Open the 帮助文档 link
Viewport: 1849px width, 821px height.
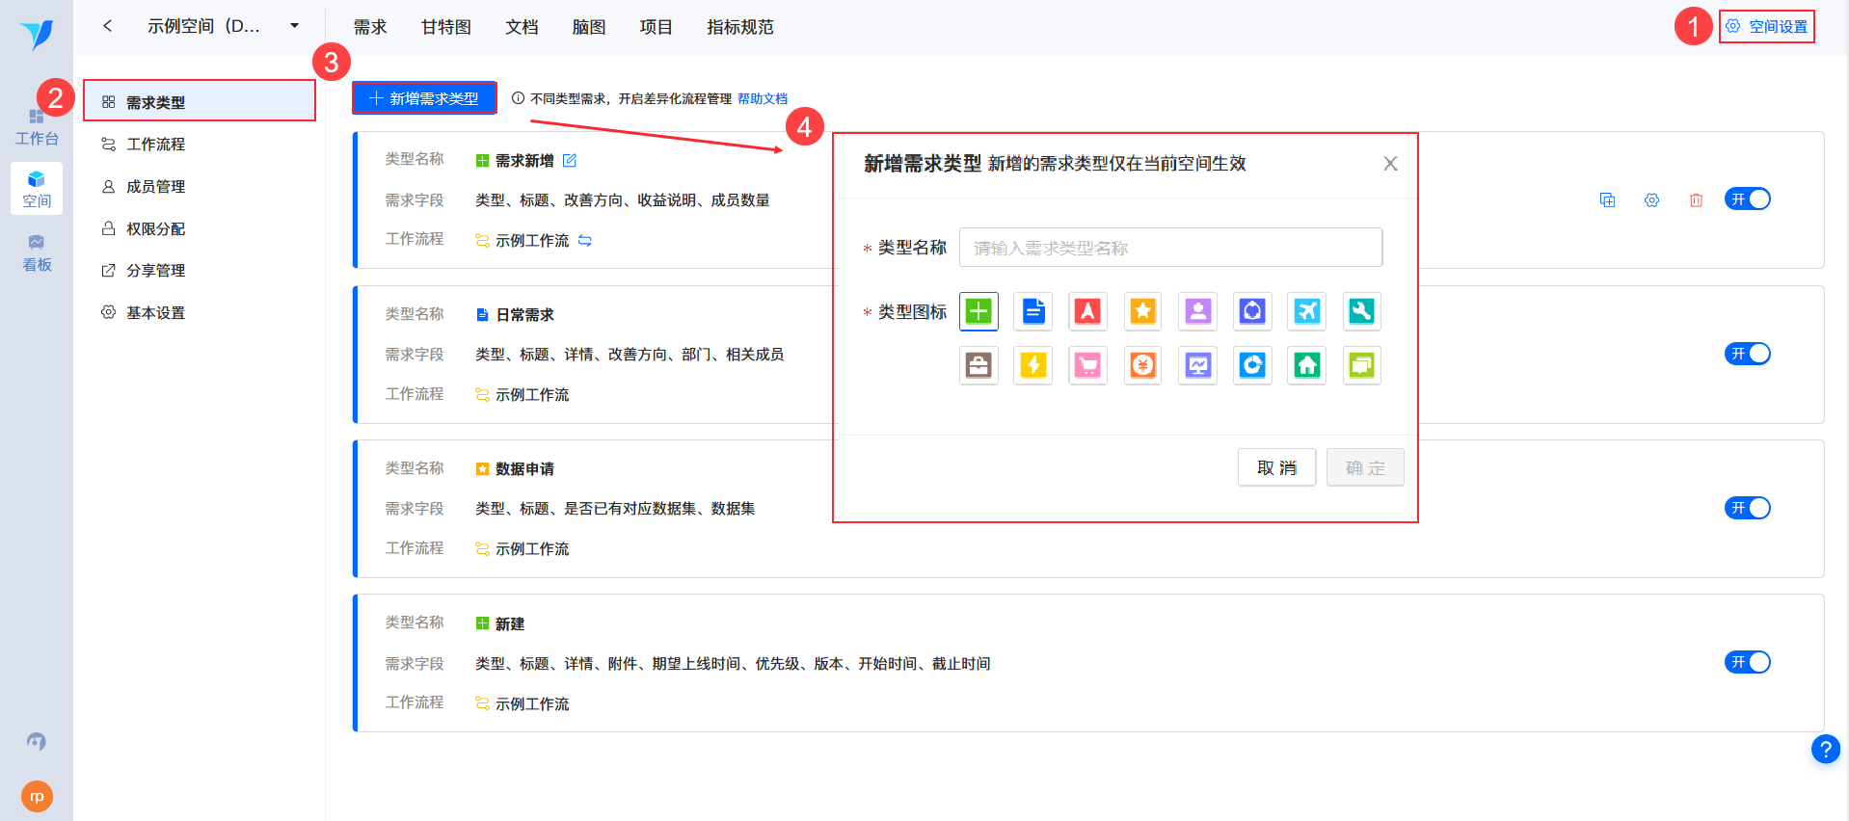pos(763,98)
